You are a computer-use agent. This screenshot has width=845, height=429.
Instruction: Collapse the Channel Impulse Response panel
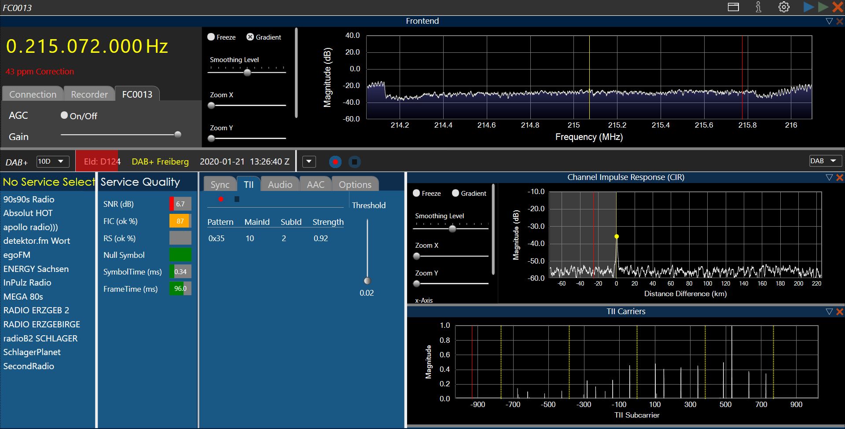[829, 177]
